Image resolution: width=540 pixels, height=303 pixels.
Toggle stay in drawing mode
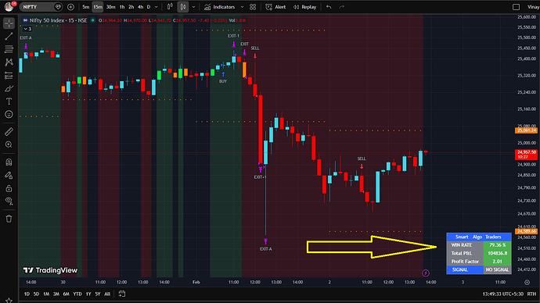click(x=9, y=175)
